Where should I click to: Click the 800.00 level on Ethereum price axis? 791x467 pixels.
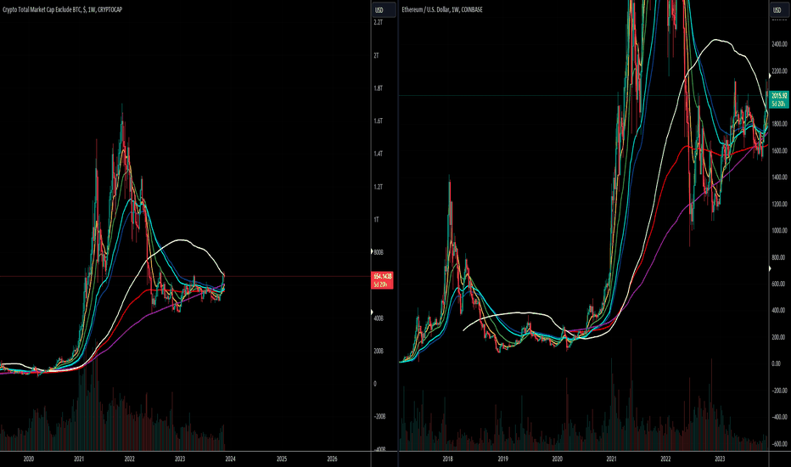778,257
